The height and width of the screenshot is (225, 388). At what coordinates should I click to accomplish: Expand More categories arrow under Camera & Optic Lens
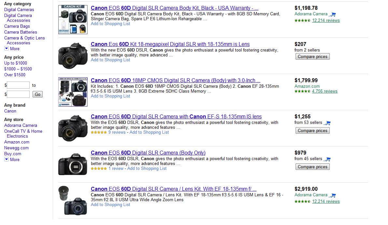pos(7,49)
